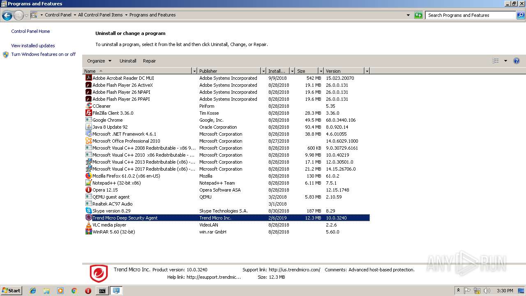Sort by the Version column header
Image resolution: width=526 pixels, height=296 pixels.
point(344,71)
